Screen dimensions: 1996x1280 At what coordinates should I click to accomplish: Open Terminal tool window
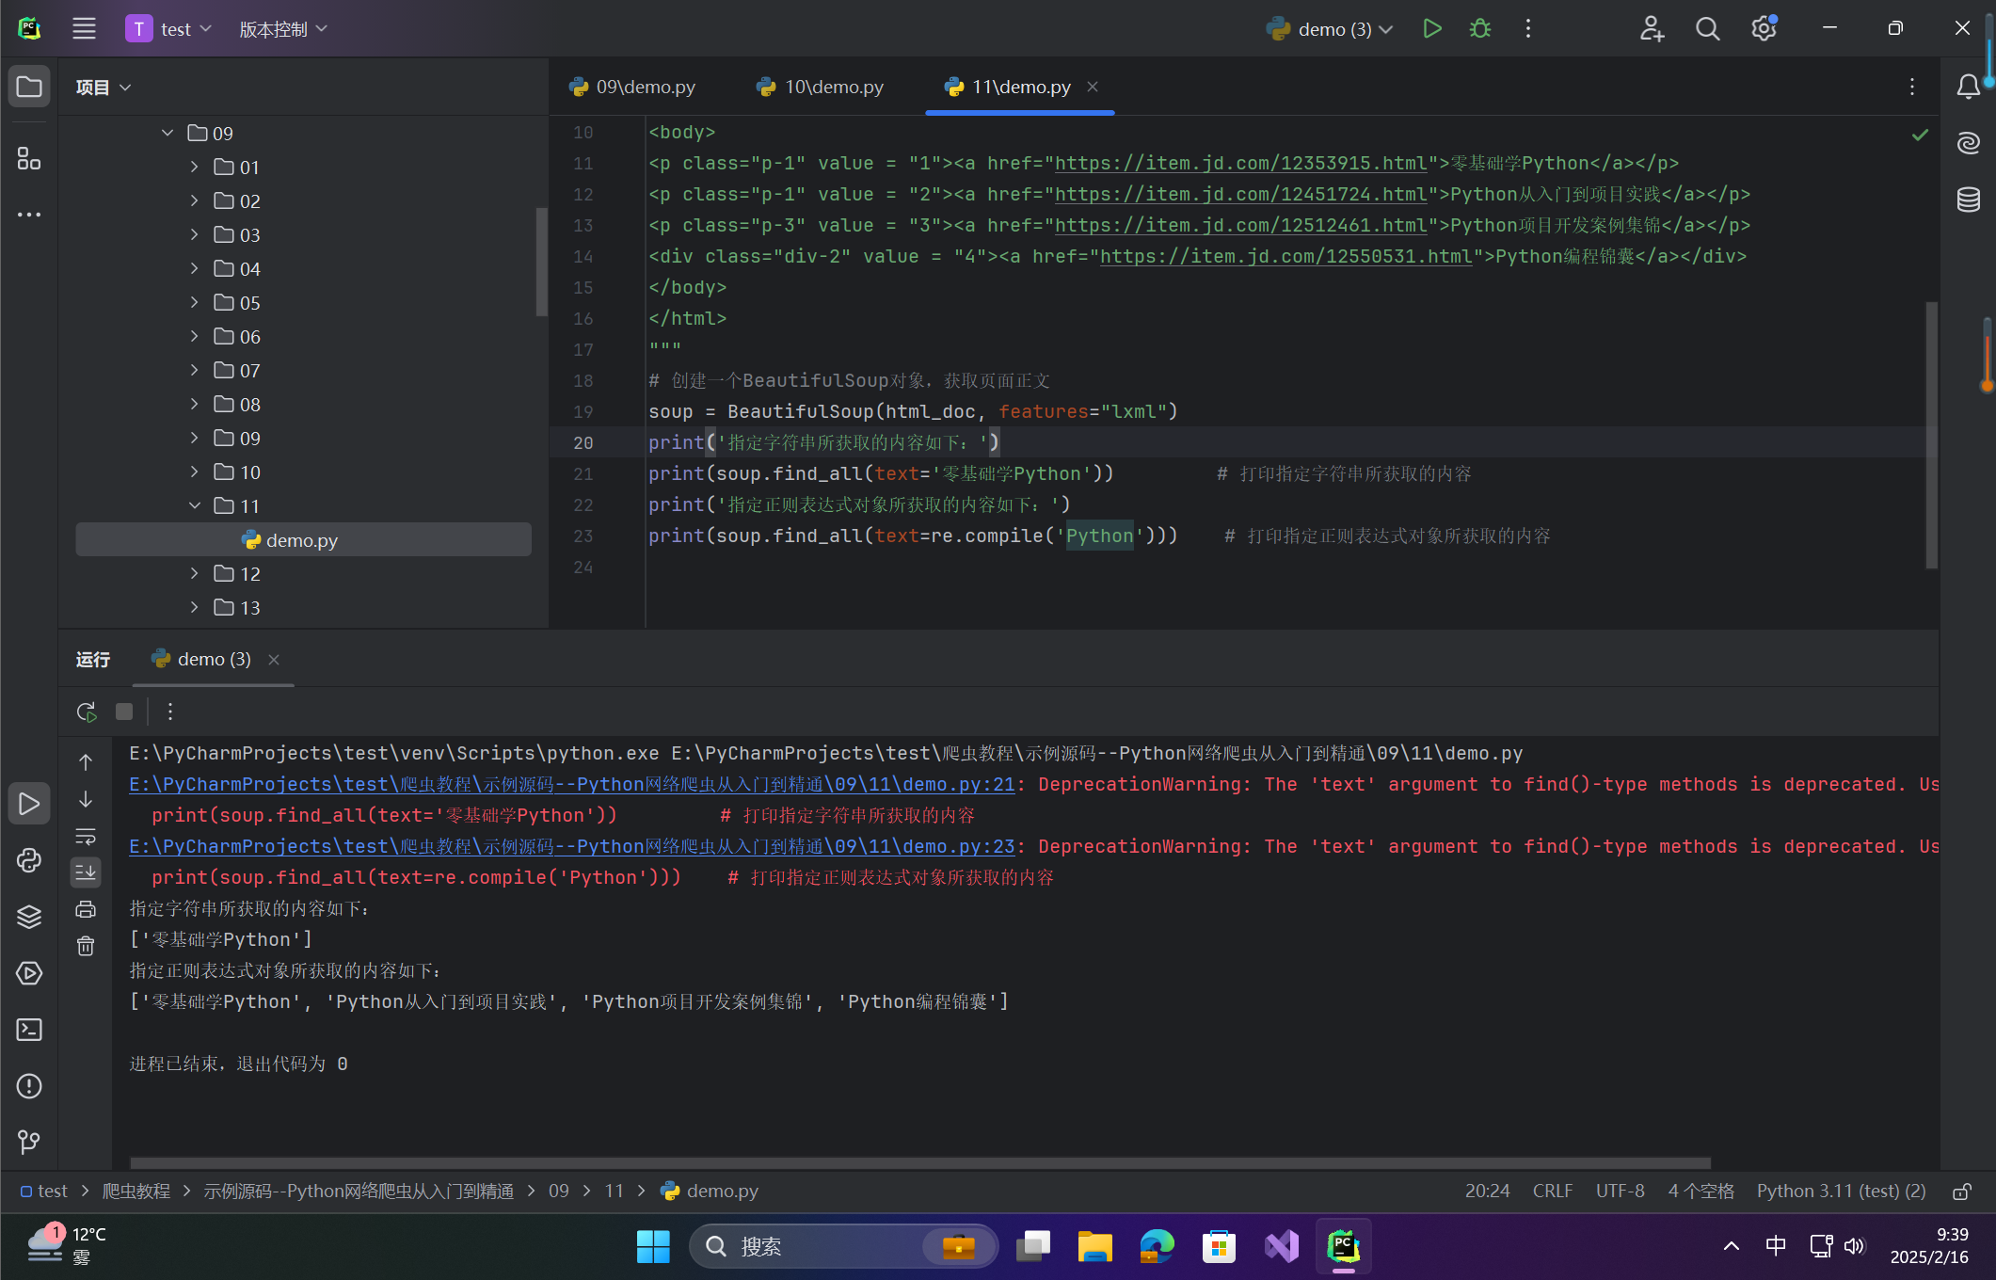point(29,1030)
